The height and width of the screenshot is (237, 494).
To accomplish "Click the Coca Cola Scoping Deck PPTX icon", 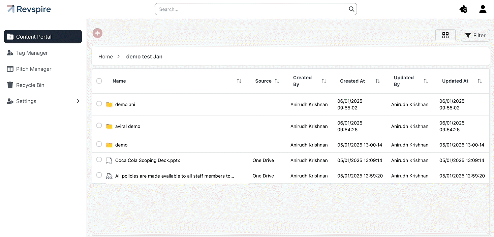I will tap(109, 160).
